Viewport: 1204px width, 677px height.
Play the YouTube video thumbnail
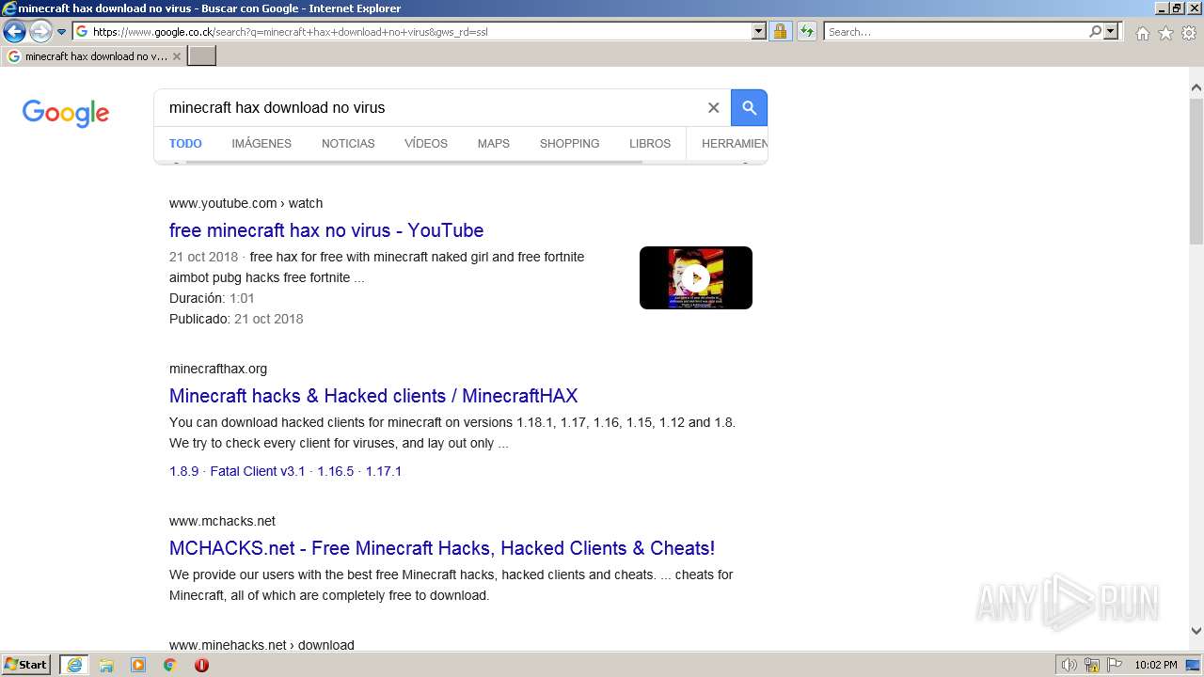[x=696, y=277]
